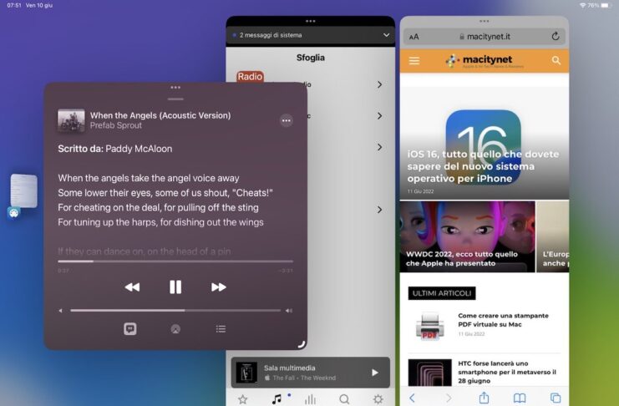This screenshot has height=406, width=619.
Task: Open macitynet hamburger menu
Action: (414, 60)
